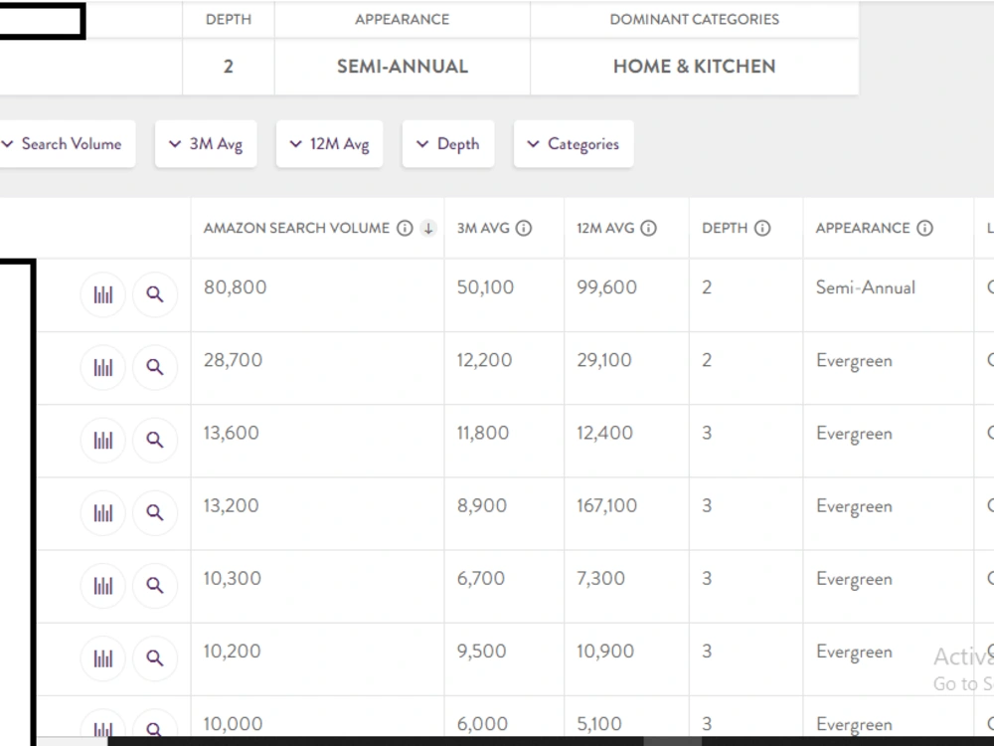This screenshot has height=746, width=994.
Task: Click Evergreen in the 28,700 row
Action: click(x=854, y=361)
